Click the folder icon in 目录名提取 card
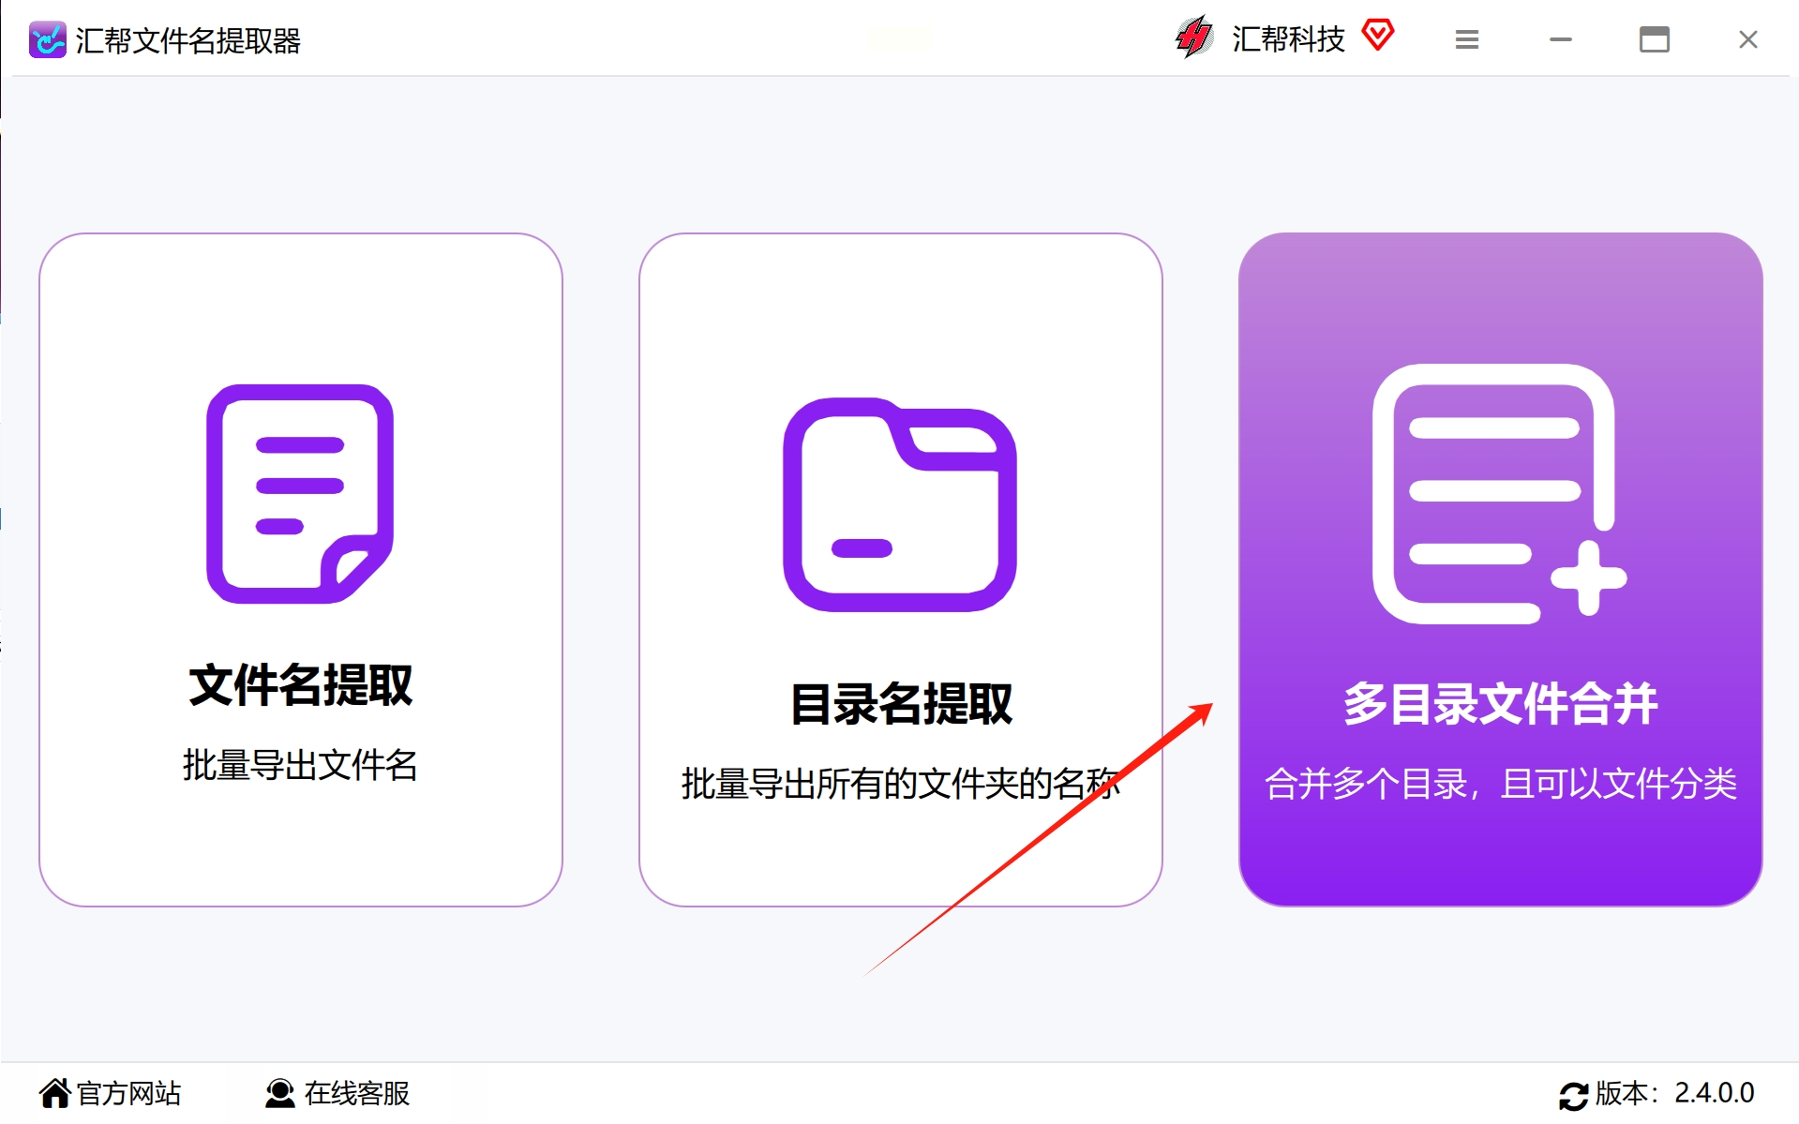 [x=900, y=504]
